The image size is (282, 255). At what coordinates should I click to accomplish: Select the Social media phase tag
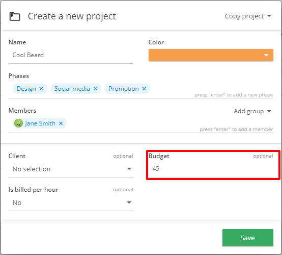pyautogui.click(x=72, y=89)
